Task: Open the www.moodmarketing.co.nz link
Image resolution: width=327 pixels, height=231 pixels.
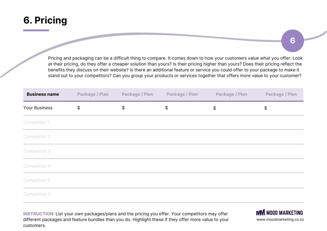Action: click(x=280, y=220)
